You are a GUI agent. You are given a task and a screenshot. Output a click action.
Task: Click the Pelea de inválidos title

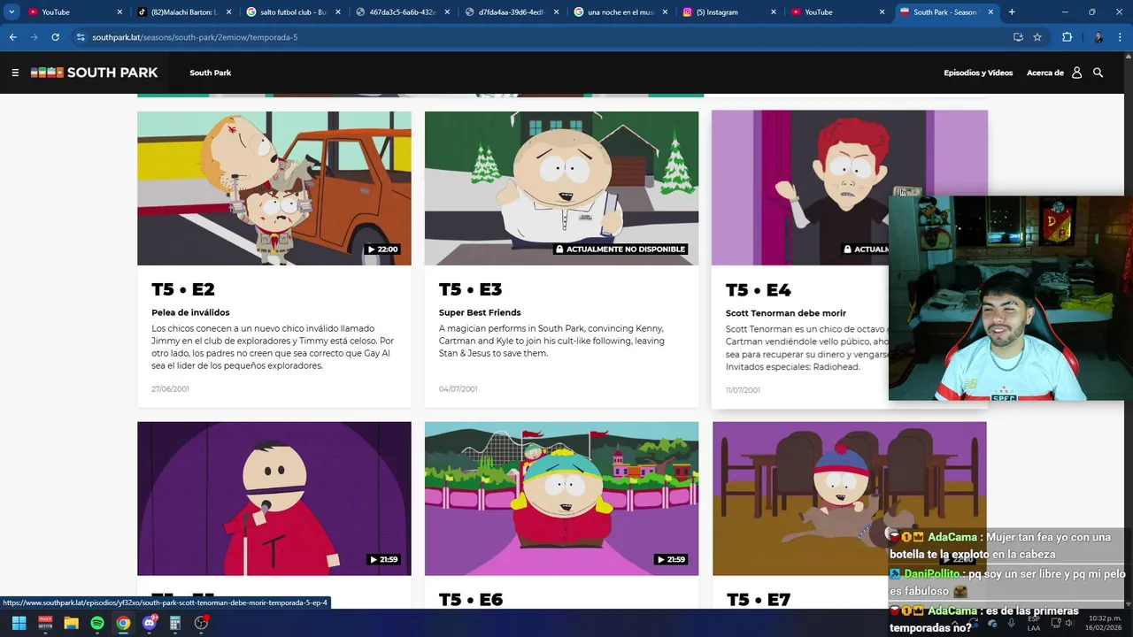pos(190,312)
